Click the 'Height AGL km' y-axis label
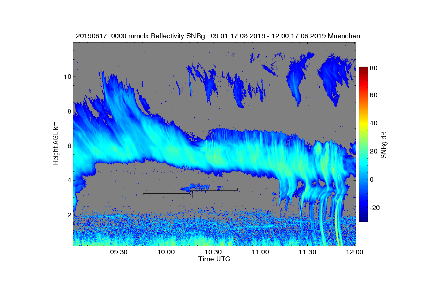The image size is (440, 293). coord(56,144)
